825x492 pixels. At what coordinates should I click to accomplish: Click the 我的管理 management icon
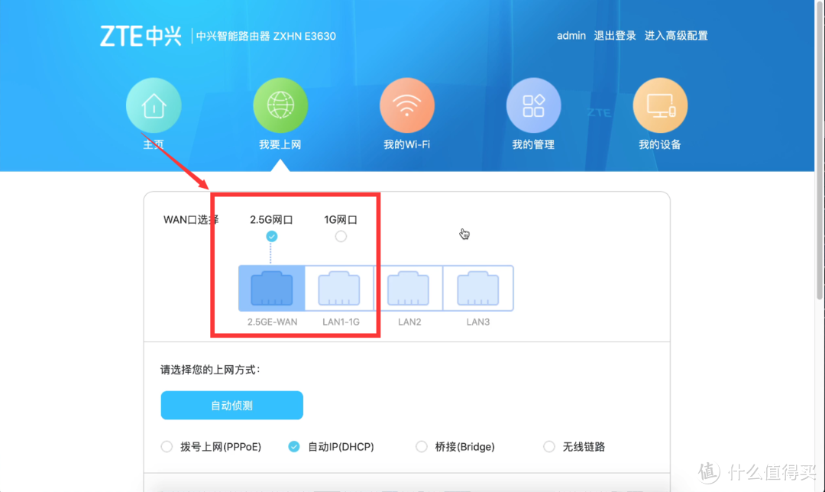[533, 104]
